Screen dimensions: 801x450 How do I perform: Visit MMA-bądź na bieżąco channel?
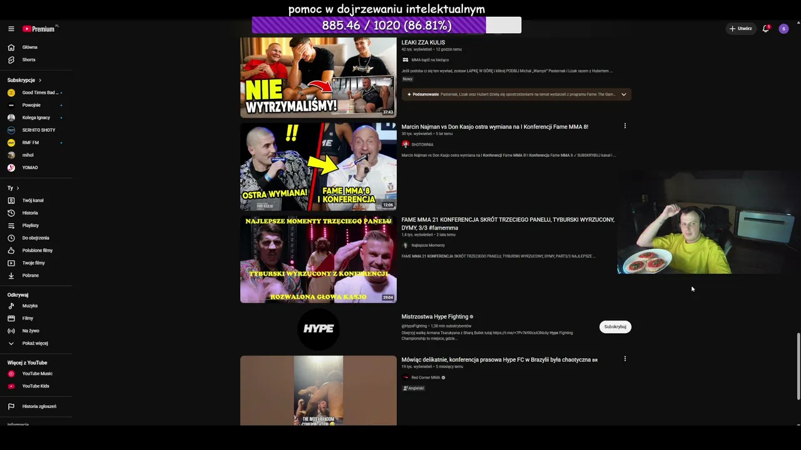(430, 60)
